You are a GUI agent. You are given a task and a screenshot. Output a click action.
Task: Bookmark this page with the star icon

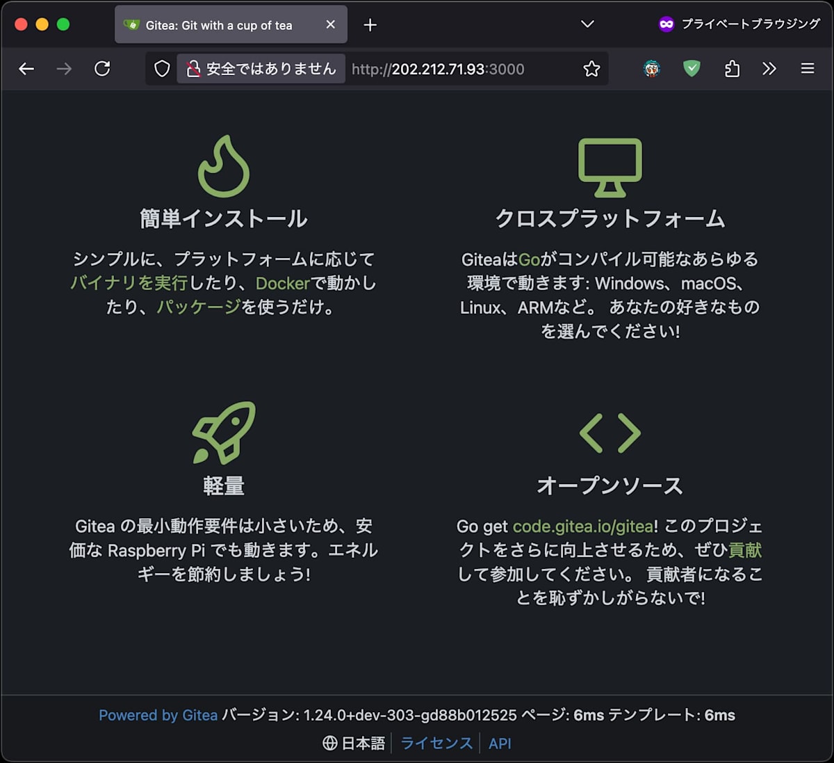591,69
